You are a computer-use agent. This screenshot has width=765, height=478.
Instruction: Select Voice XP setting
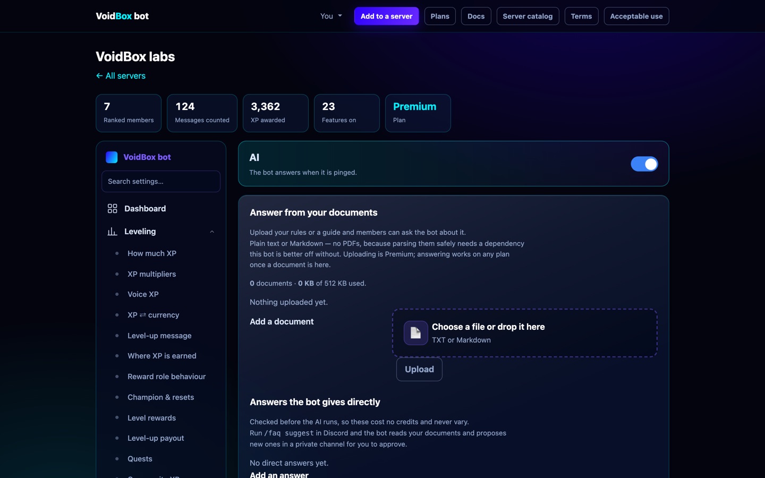[x=143, y=294]
